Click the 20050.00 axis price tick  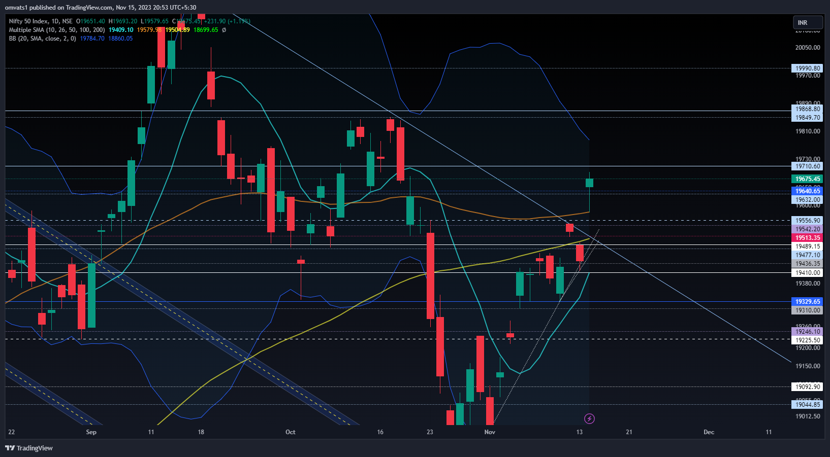(x=808, y=48)
